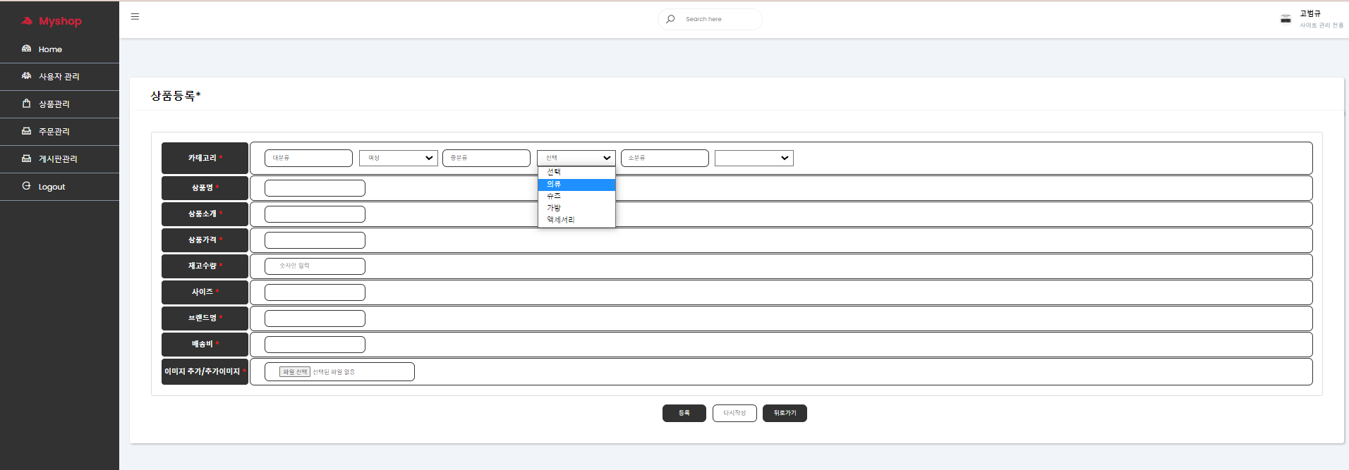Viewport: 1349px width, 470px height.
Task: Toggle the hamburger menu icon
Action: pyautogui.click(x=135, y=16)
